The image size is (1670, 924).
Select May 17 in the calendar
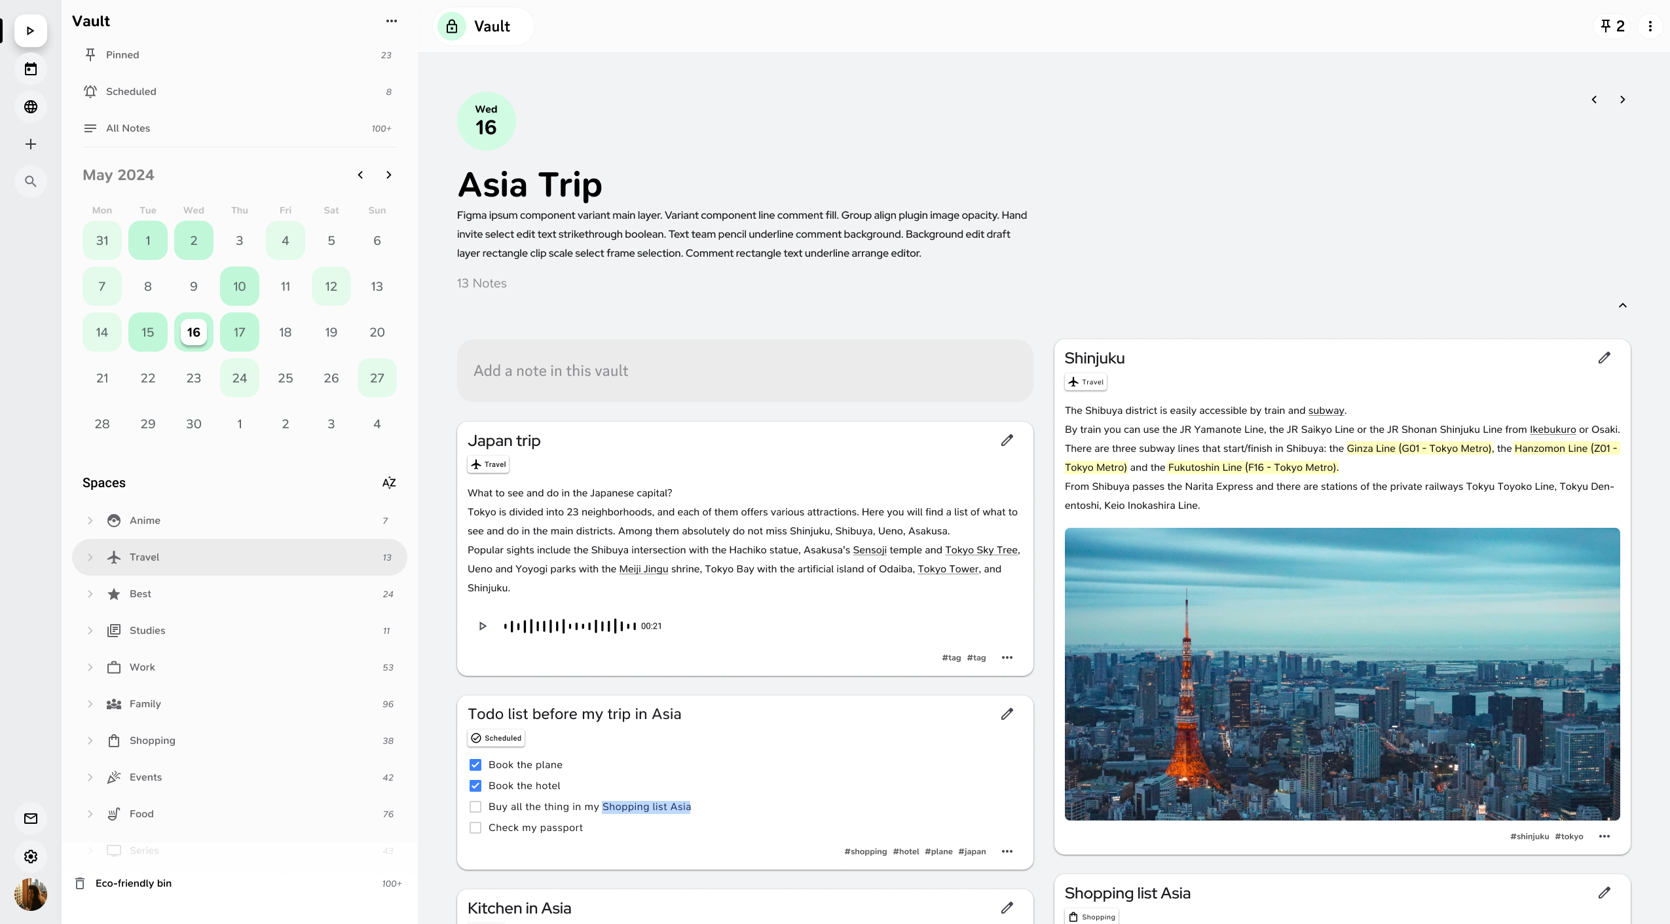pos(240,332)
